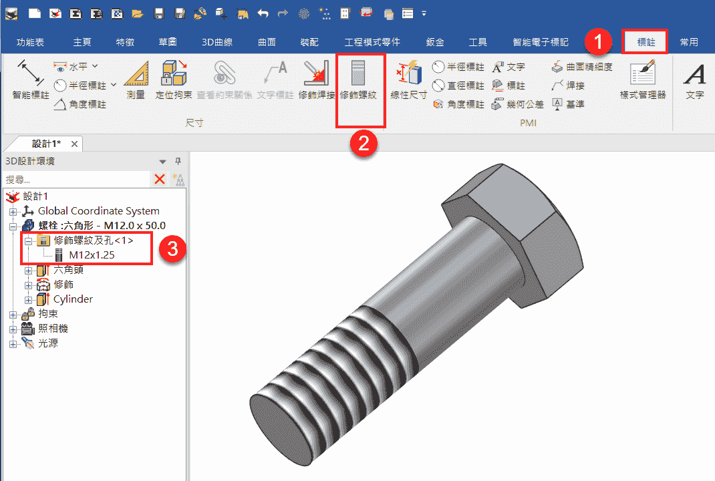Screen dimensions: 715x481
Task: Open the 樣式管理器 style manager
Action: click(642, 79)
